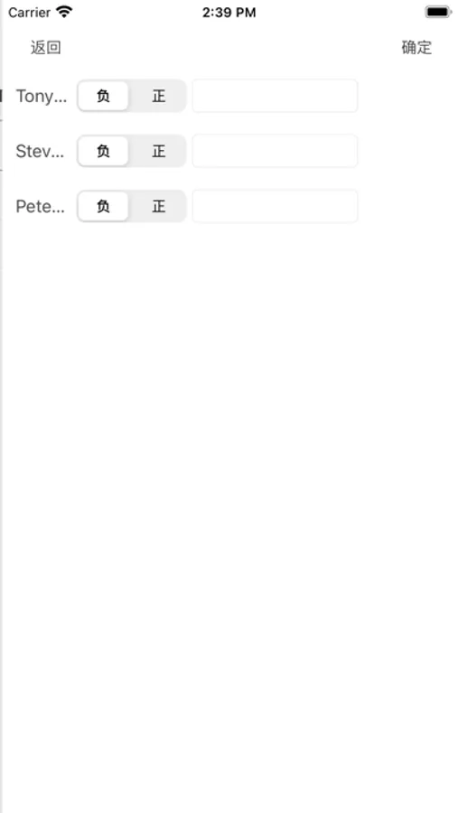Tap the truncated Pete... name label

click(x=41, y=206)
